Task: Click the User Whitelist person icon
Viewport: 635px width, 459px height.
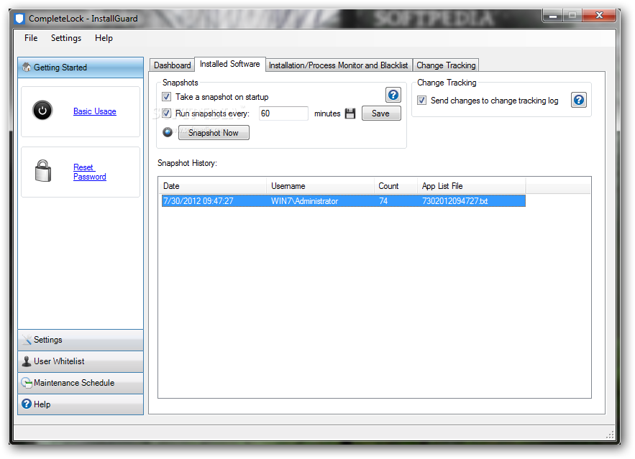Action: click(x=27, y=361)
